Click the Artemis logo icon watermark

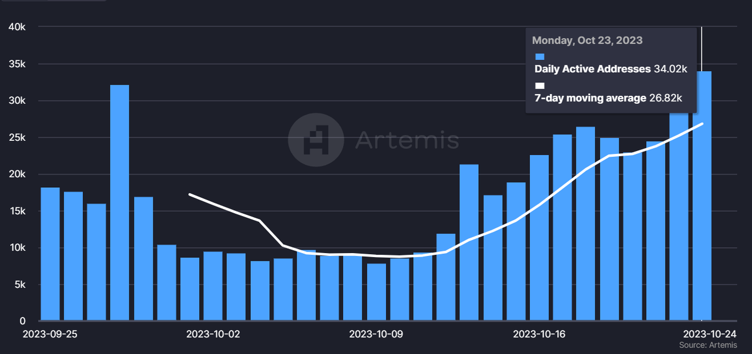pyautogui.click(x=315, y=140)
